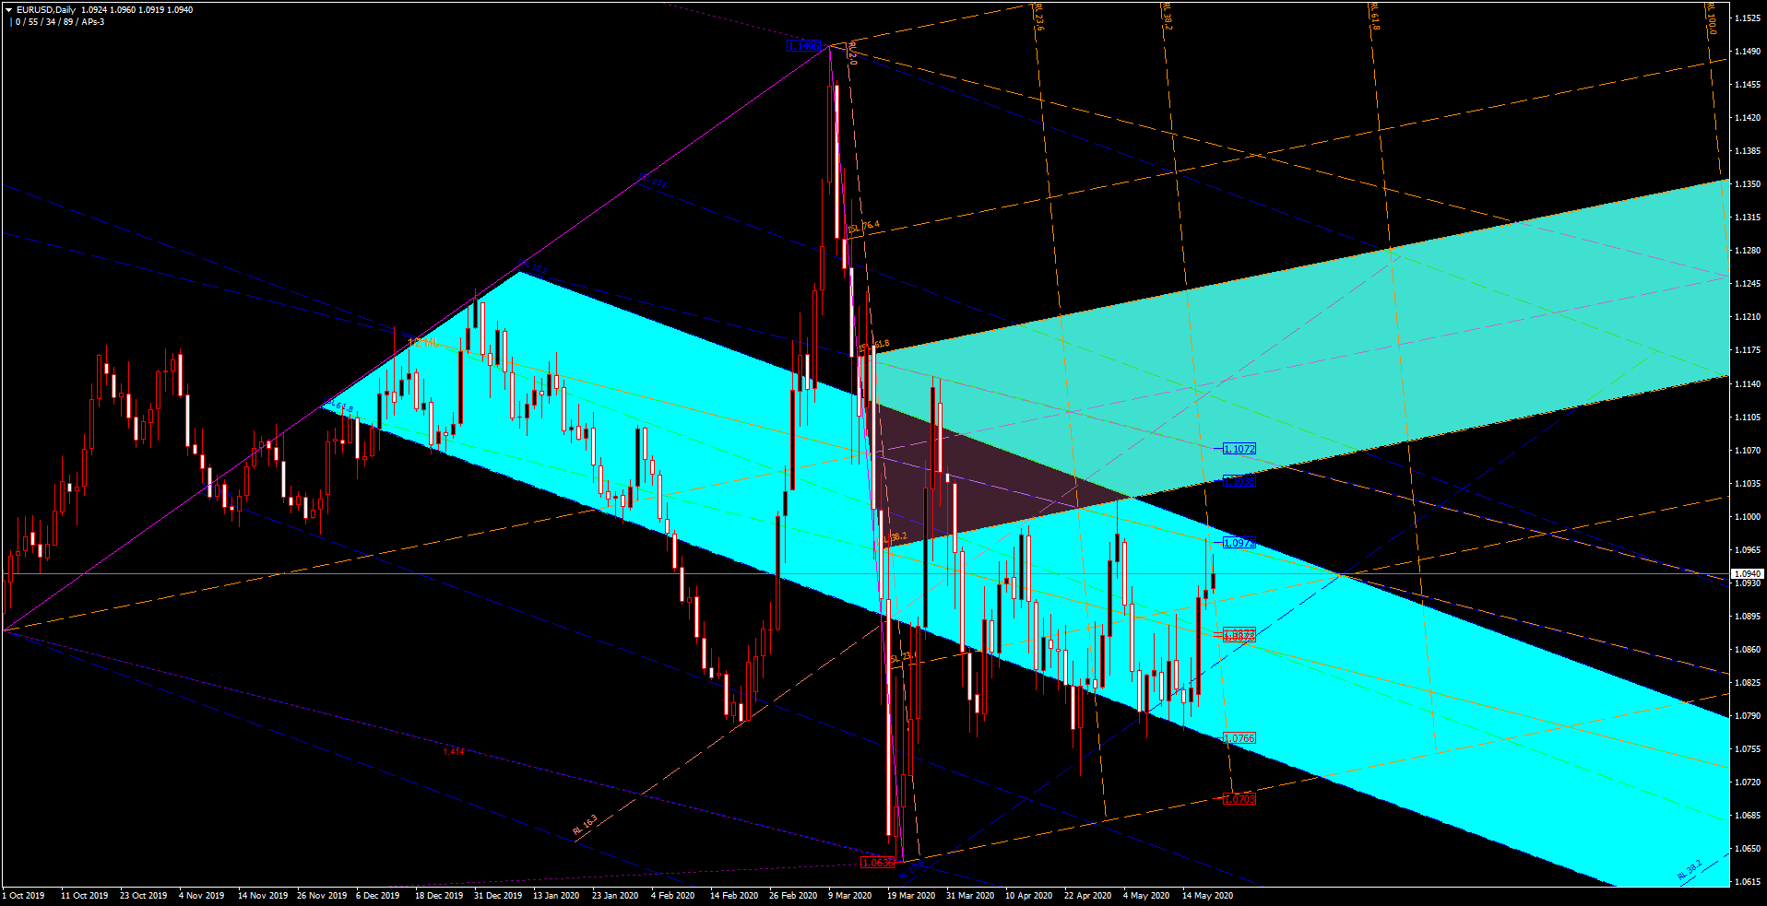Click the RL 100.0 line label at top
Screen dimensions: 1767x906
click(x=1711, y=19)
